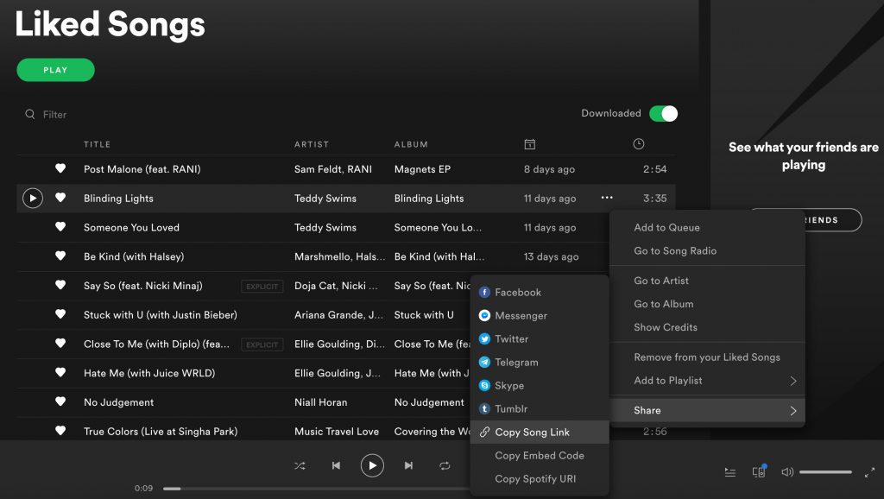This screenshot has height=499, width=884.
Task: Mute via the speaker icon
Action: pyautogui.click(x=787, y=472)
